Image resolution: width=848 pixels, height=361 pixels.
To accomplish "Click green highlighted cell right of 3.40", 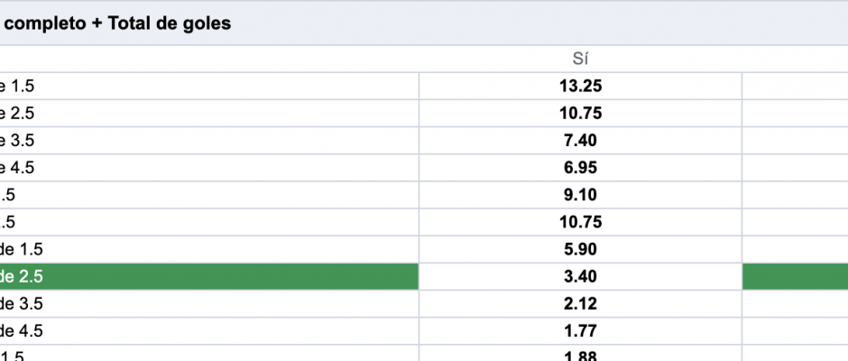I will [x=795, y=276].
